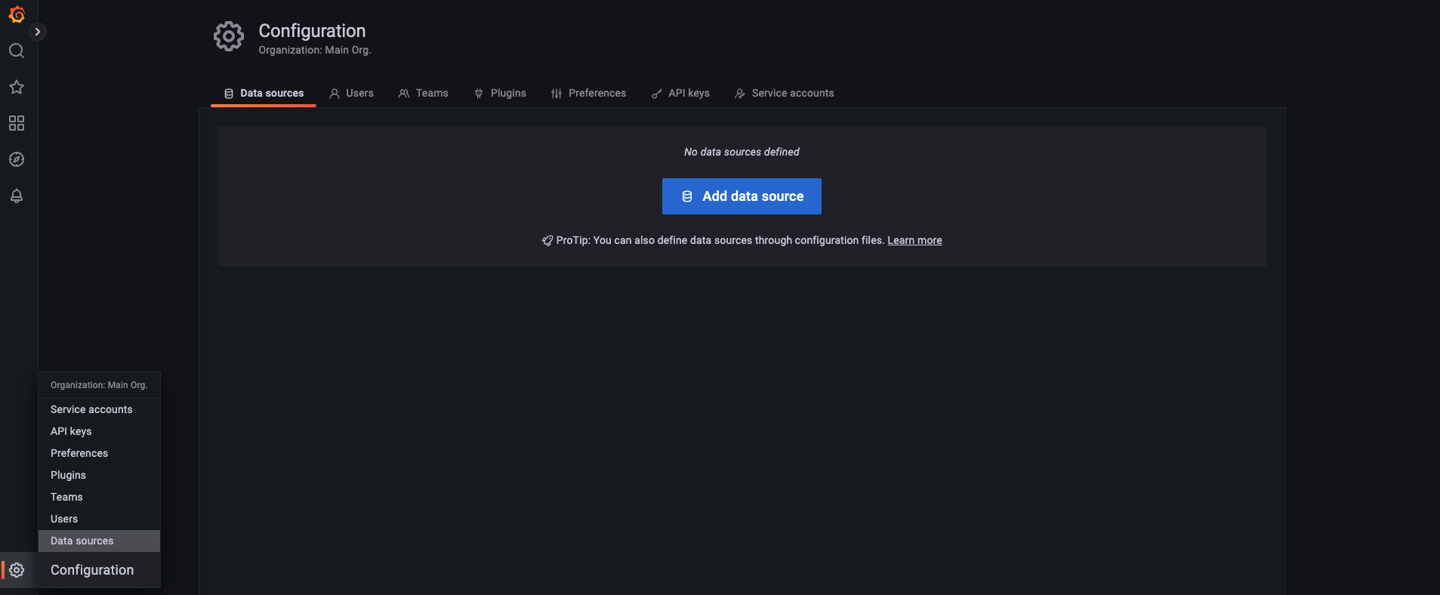Select Data sources in the flyout menu
Image resolution: width=1440 pixels, height=595 pixels.
(100, 541)
